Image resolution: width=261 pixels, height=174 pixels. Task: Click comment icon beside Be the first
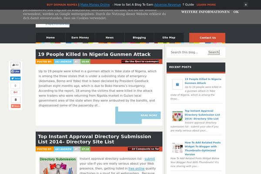coord(124,61)
